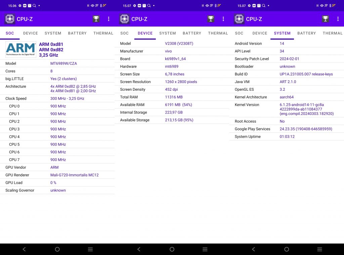Image resolution: width=344 pixels, height=255 pixels.
Task: Open recent apps in right navigation bar
Action: coord(320,249)
